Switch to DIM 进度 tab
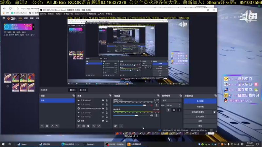This screenshot has height=147, width=262. (x=26, y=18)
